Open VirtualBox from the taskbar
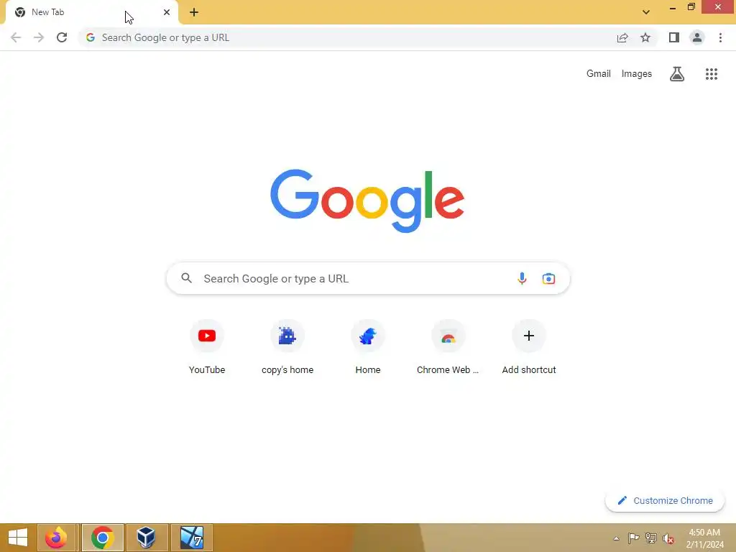This screenshot has height=552, width=736. 147,538
